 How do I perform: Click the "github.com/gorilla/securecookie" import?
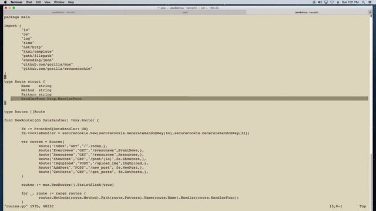coord(57,69)
